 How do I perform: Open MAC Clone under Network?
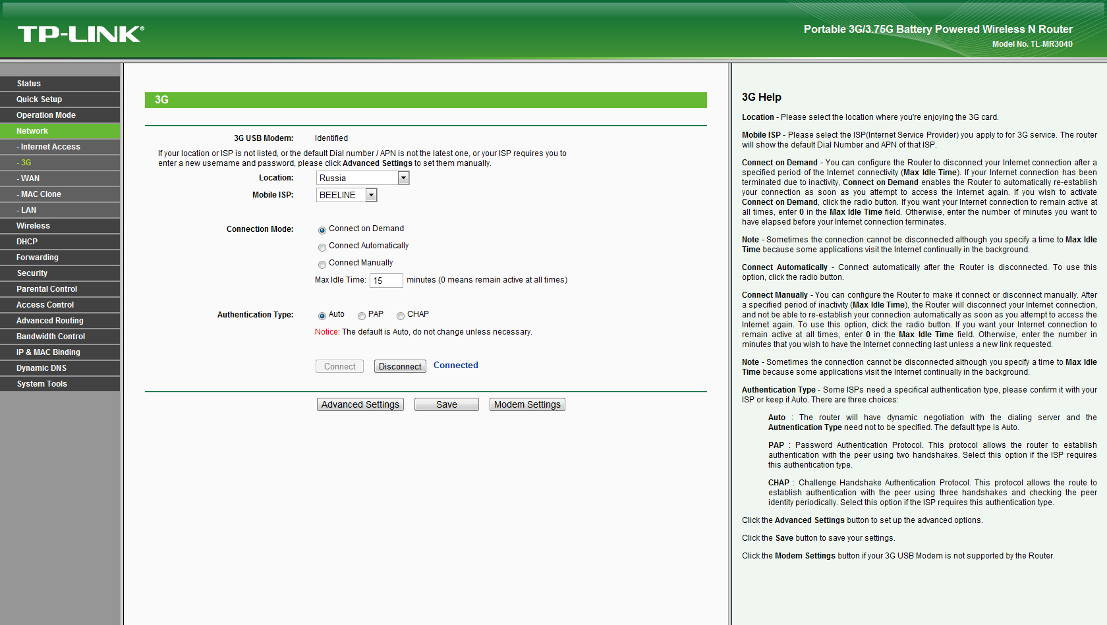pyautogui.click(x=60, y=194)
